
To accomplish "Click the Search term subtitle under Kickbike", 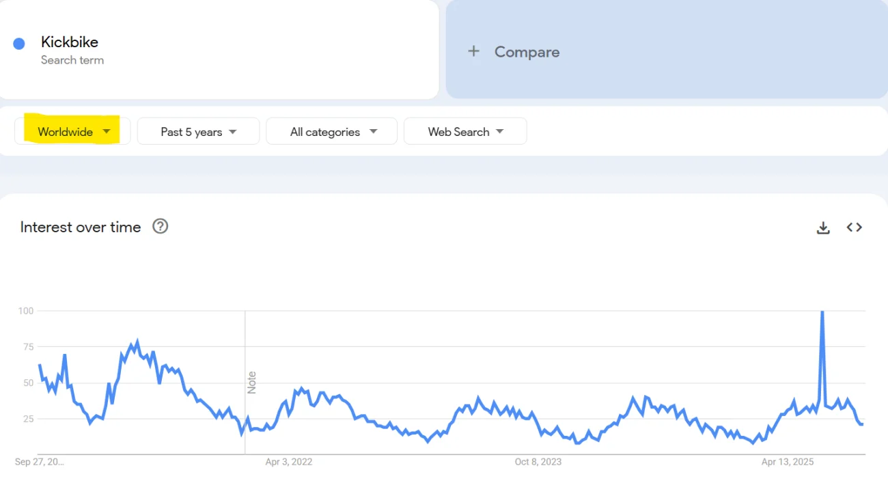I will [72, 60].
